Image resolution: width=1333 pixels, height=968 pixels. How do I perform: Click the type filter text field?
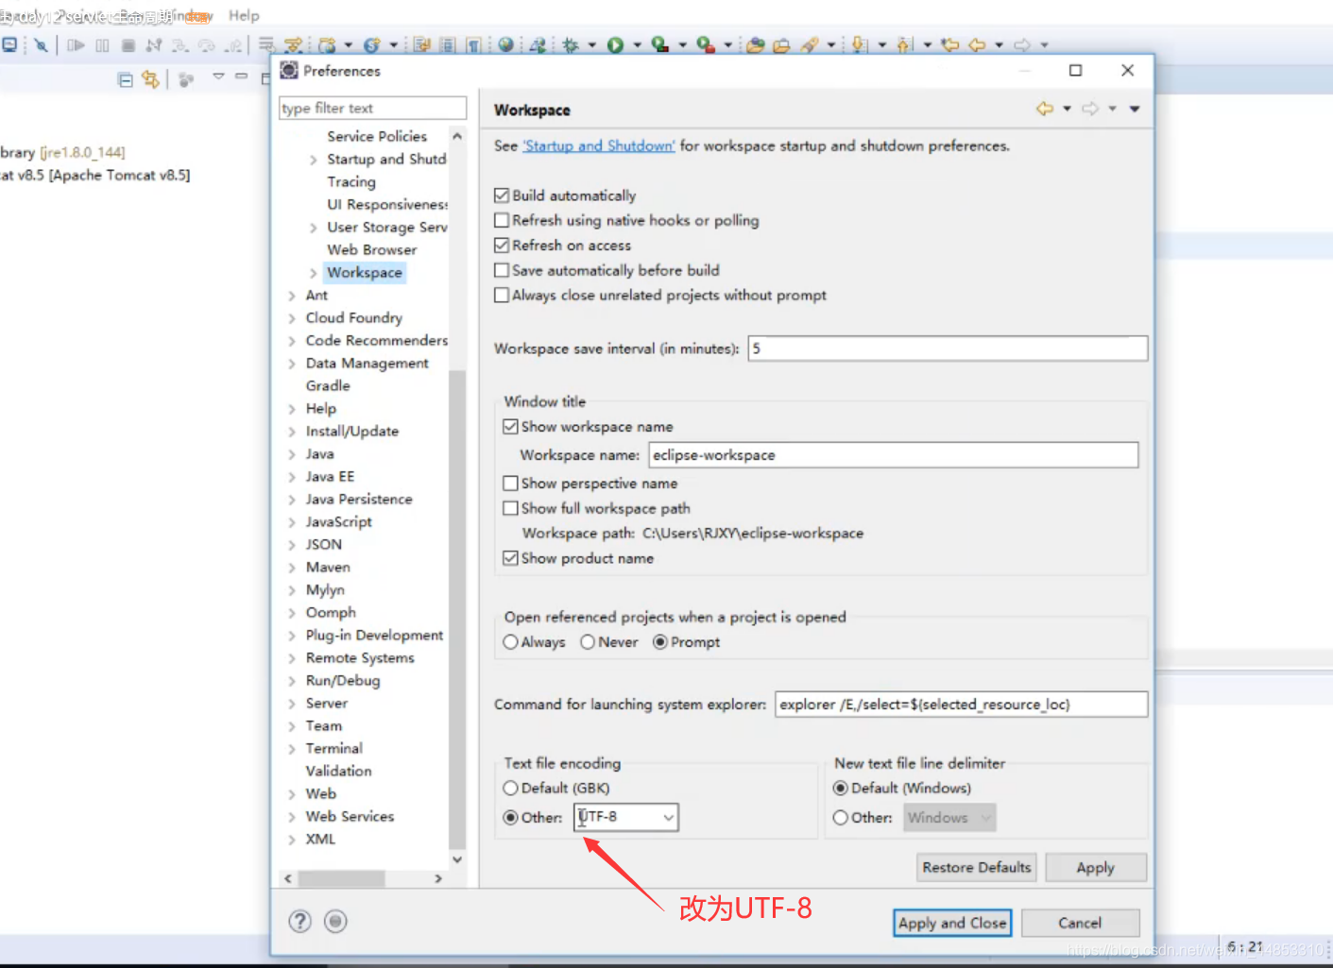[x=373, y=109]
